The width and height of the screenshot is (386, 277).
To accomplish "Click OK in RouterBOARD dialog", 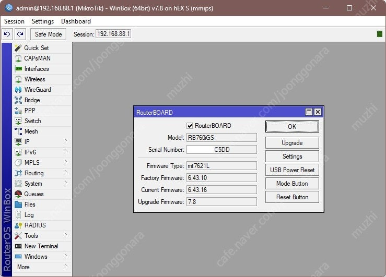I will point(292,127).
